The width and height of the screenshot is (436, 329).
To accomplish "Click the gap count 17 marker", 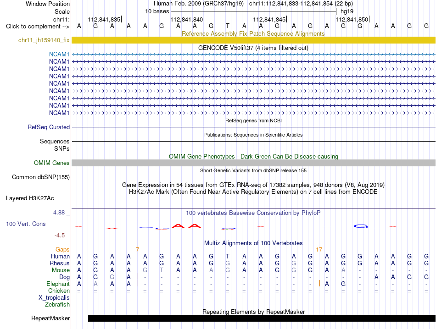I will click(319, 250).
